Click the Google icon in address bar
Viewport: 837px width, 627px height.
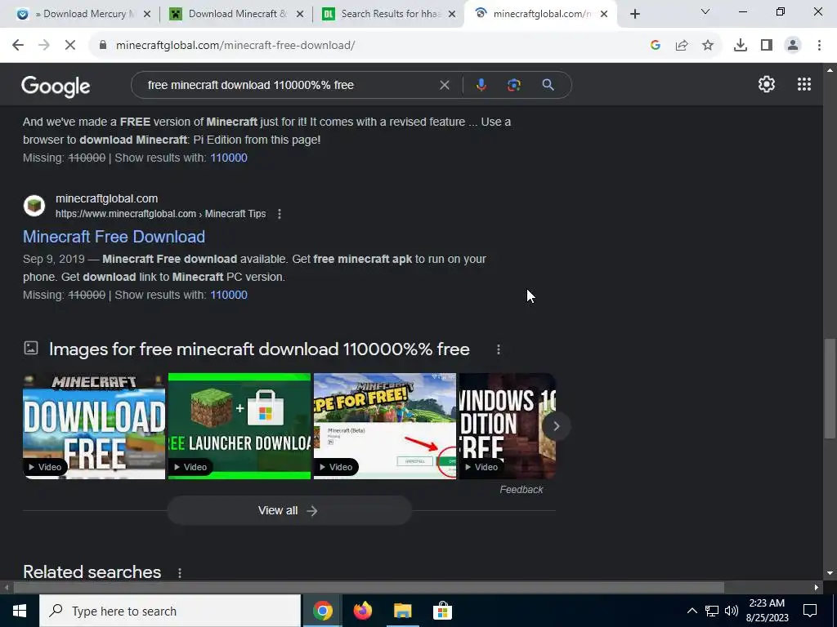(x=656, y=46)
